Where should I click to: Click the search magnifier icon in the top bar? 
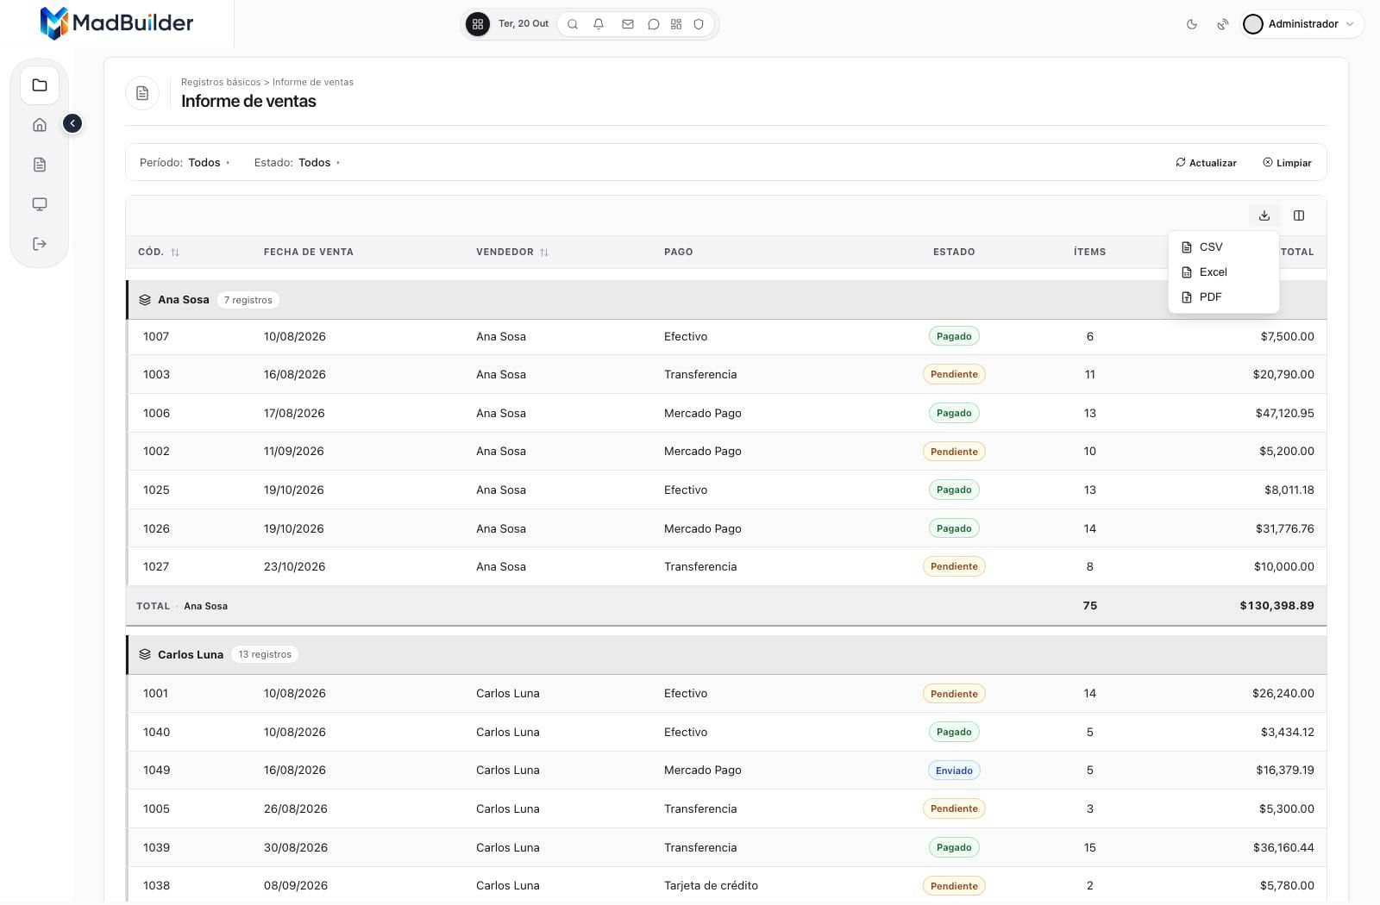(573, 24)
